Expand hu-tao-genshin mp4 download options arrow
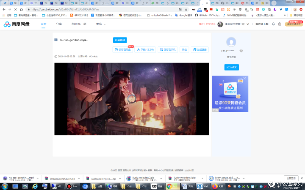Screen dimensions: 305x190 click(x=38, y=178)
